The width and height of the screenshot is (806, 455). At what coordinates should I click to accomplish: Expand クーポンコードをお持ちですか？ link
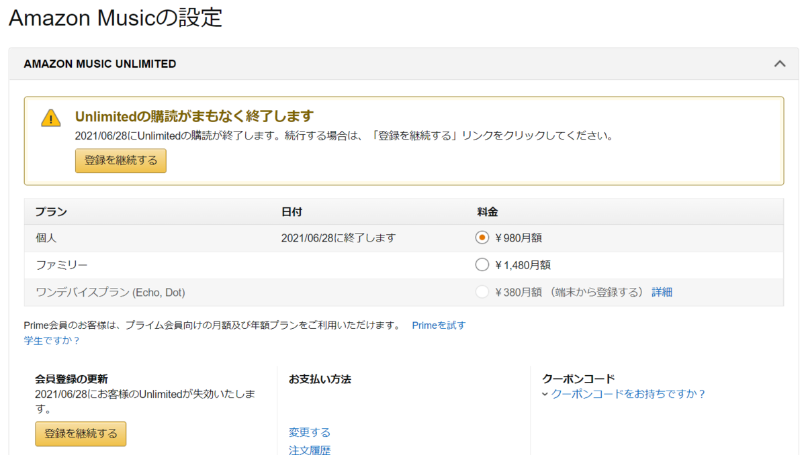click(x=628, y=395)
